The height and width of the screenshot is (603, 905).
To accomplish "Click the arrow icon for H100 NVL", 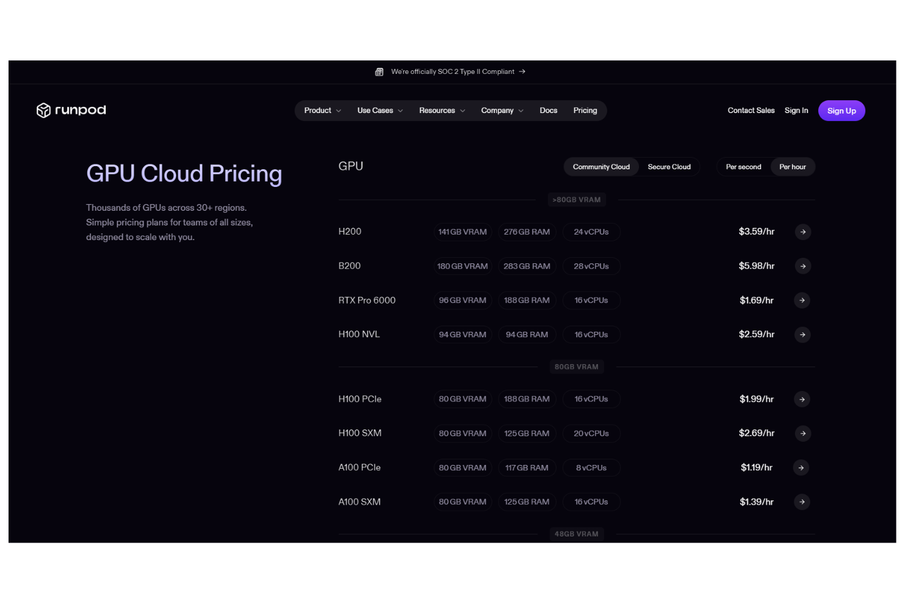I will click(803, 335).
